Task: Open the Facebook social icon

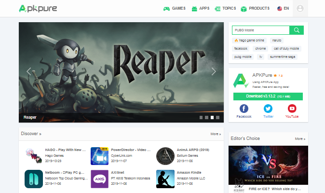Action: click(244, 109)
